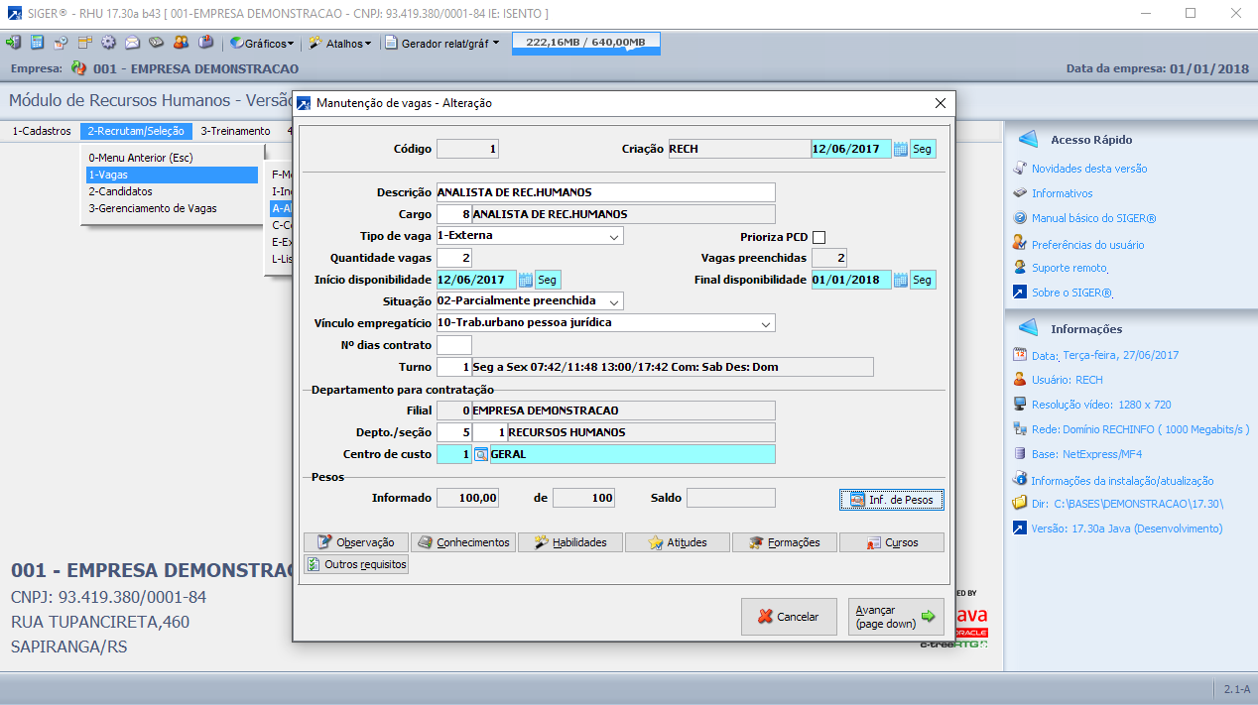
Task: Click the two users toolbar icon
Action: [181, 43]
